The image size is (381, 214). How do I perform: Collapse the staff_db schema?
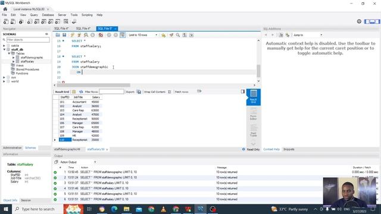(4, 49)
